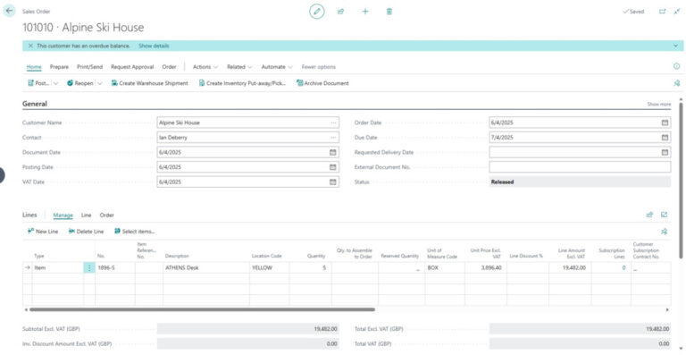Click the General section heading
686x355 pixels.
[35, 104]
